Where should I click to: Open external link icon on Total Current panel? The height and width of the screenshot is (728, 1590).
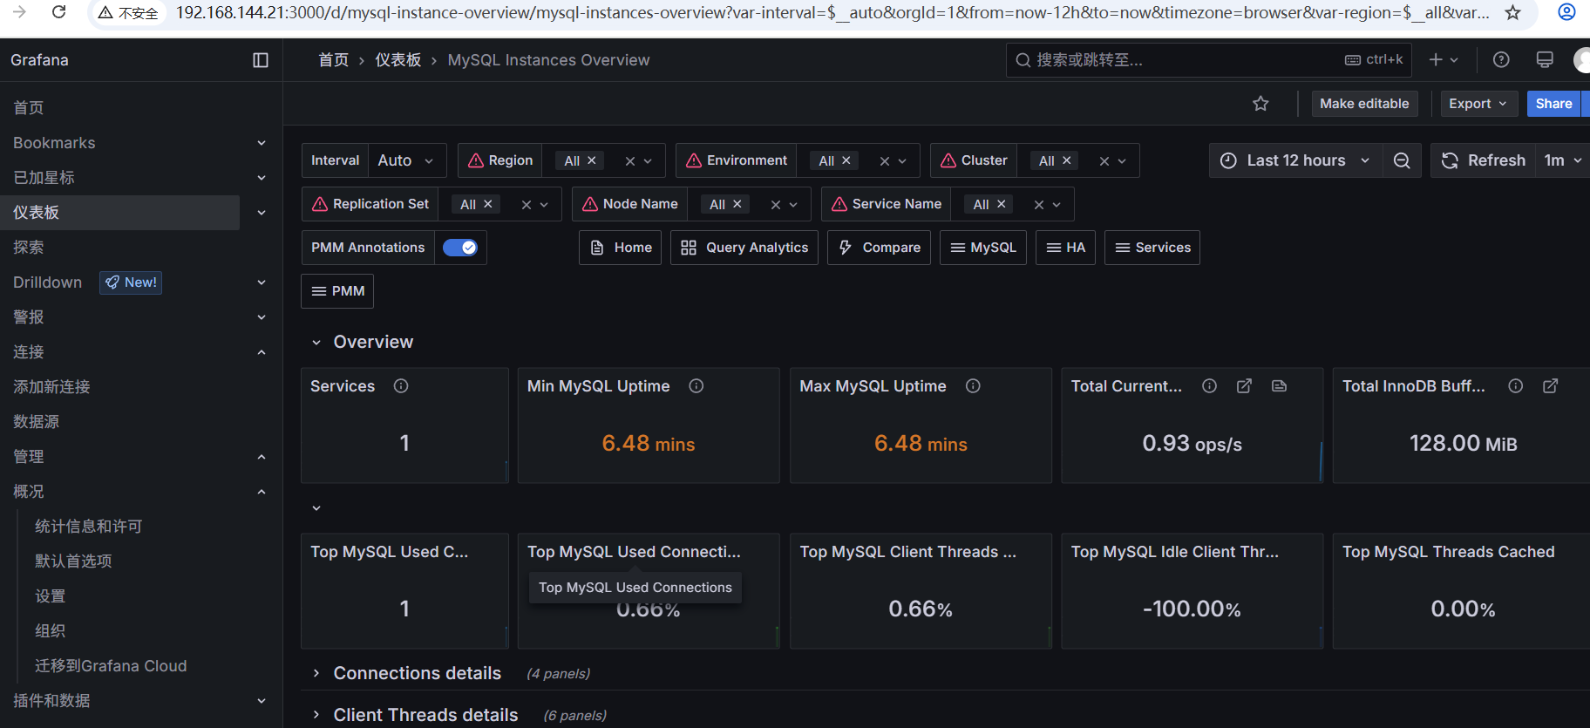pos(1244,385)
